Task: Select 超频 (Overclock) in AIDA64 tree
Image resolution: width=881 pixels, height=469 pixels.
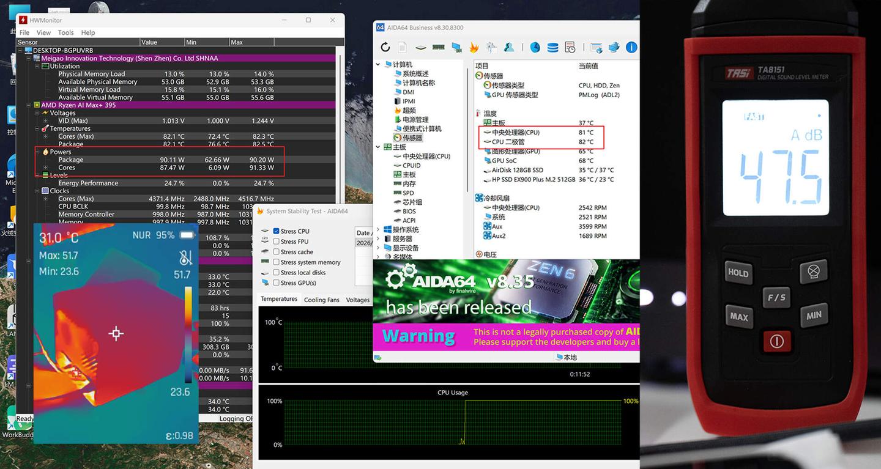Action: 404,110
